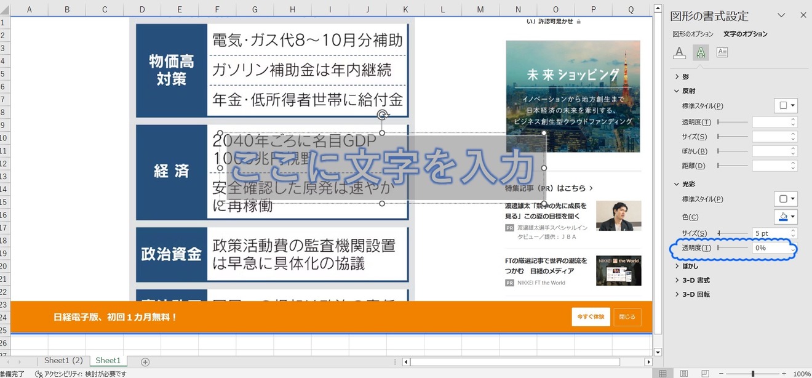Open the text box layout icon tab
The image size is (812, 378).
point(722,53)
